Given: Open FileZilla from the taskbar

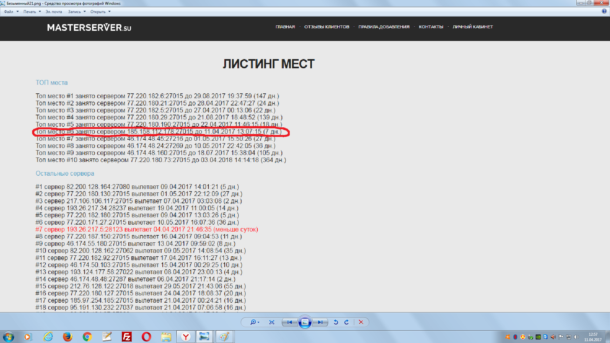Looking at the screenshot, I should pos(126,337).
